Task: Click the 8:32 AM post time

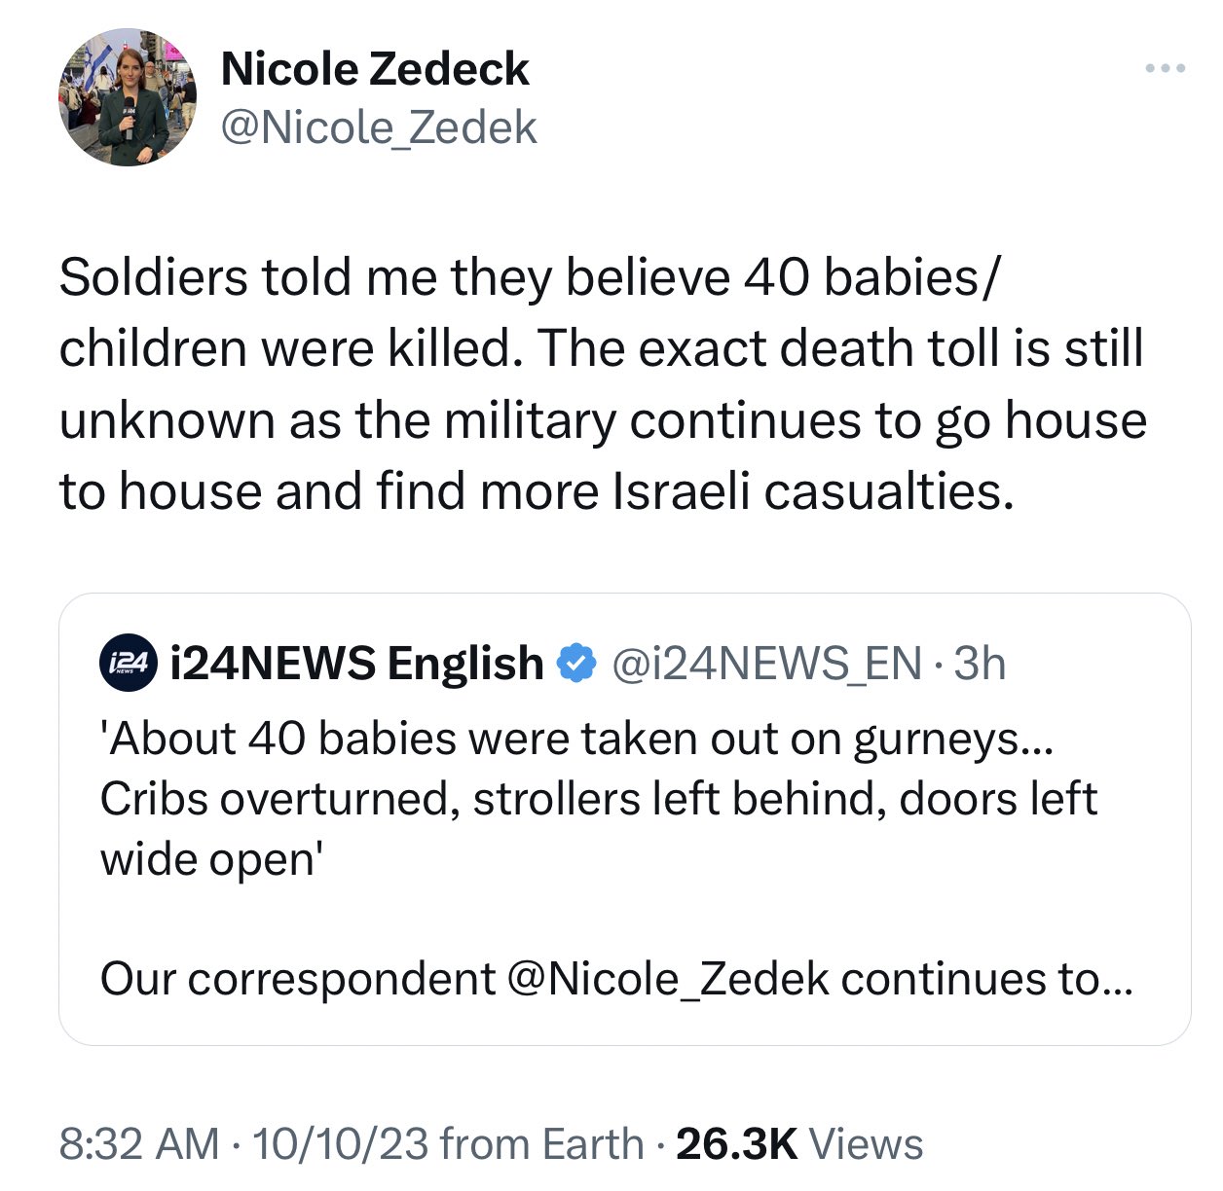Action: [x=139, y=1144]
